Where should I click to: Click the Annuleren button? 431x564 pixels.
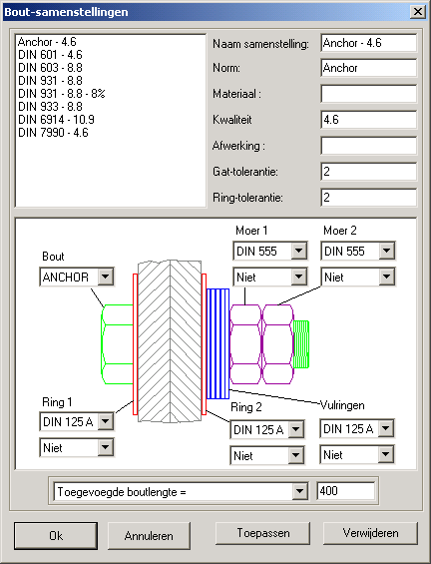[149, 536]
